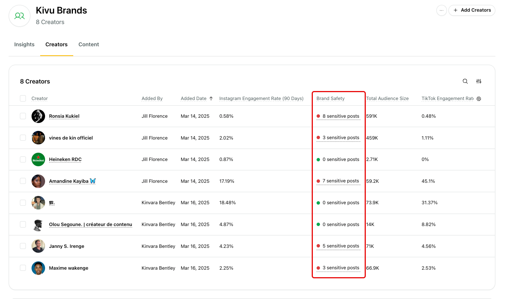Select the Ronsia Kukiel row checkbox
The width and height of the screenshot is (510, 299).
point(23,116)
